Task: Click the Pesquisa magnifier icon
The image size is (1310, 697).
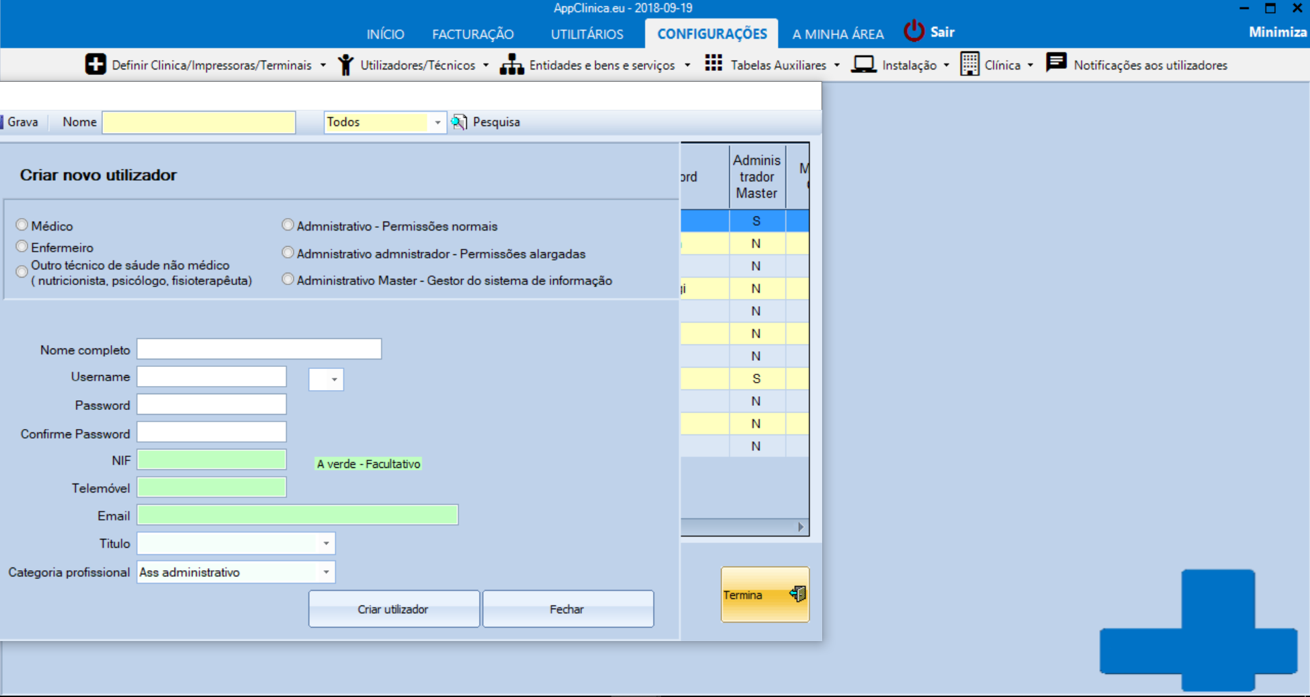Action: pos(459,122)
